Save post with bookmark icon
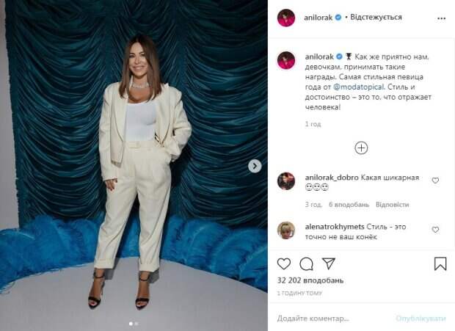This screenshot has width=455, height=331. click(440, 263)
